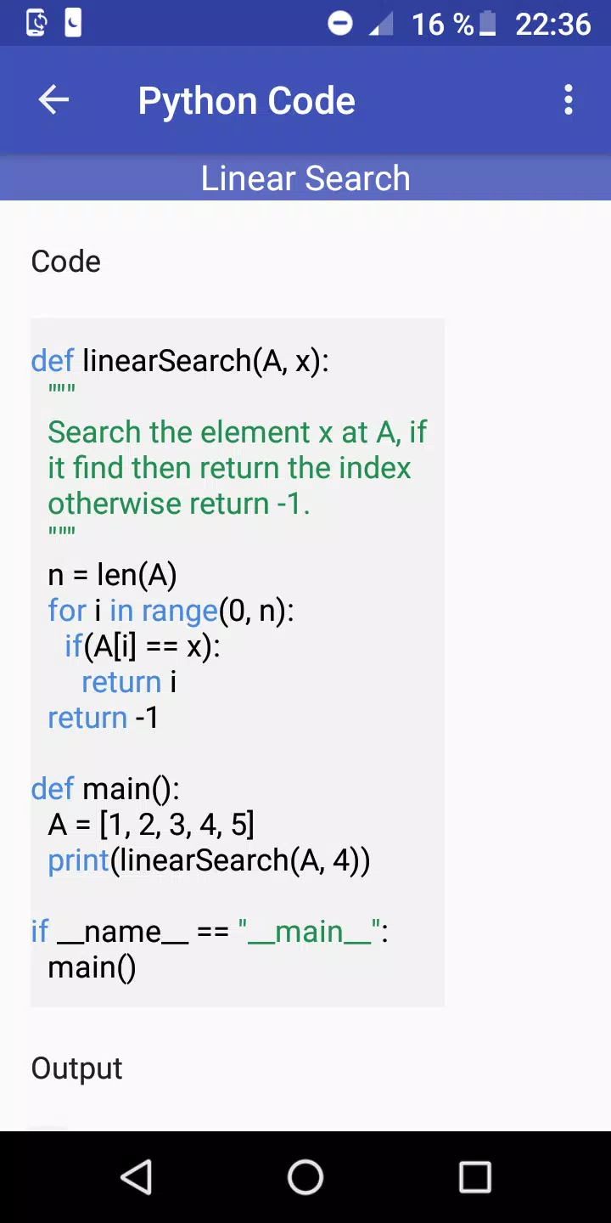
Task: Tap the back arrow icon
Action: [x=53, y=100]
